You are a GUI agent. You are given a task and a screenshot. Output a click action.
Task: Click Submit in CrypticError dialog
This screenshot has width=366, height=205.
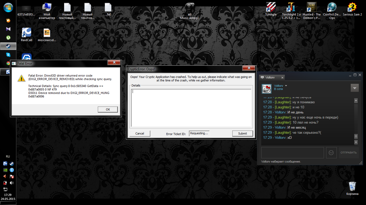[242, 133]
